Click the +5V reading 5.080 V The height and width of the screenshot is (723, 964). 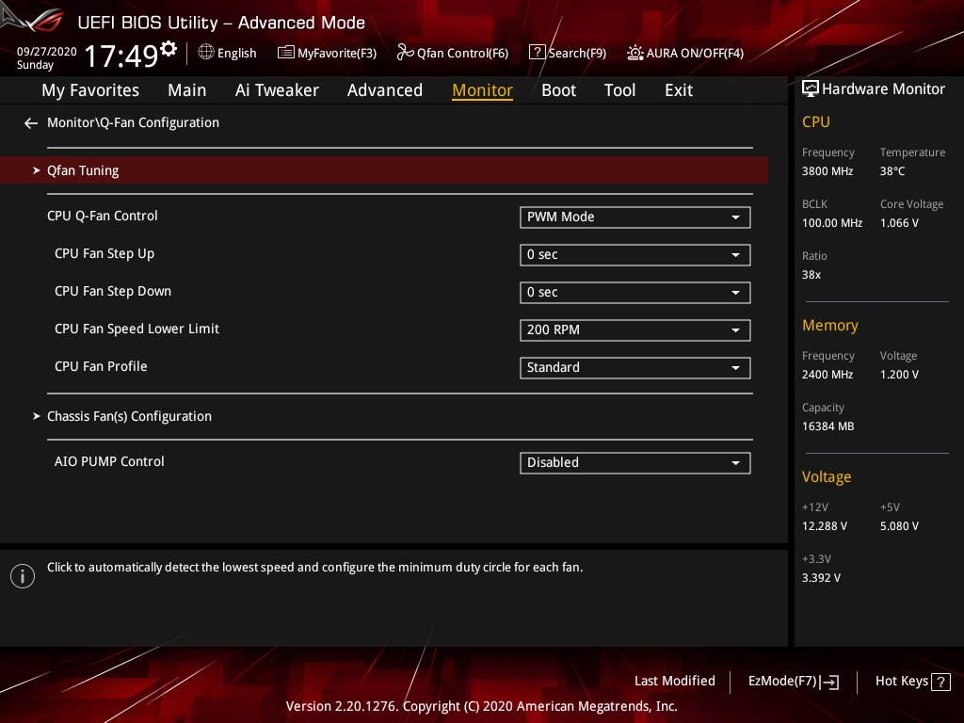(899, 526)
